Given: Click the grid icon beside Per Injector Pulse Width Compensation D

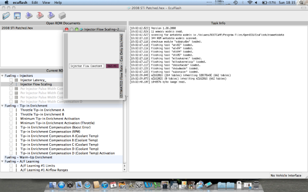Looking at the screenshot, I should tap(16, 101).
